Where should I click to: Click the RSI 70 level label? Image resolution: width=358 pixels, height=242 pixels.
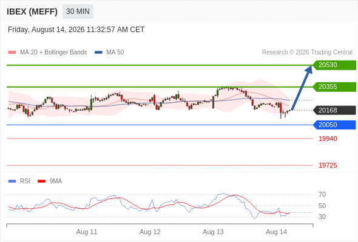click(322, 194)
